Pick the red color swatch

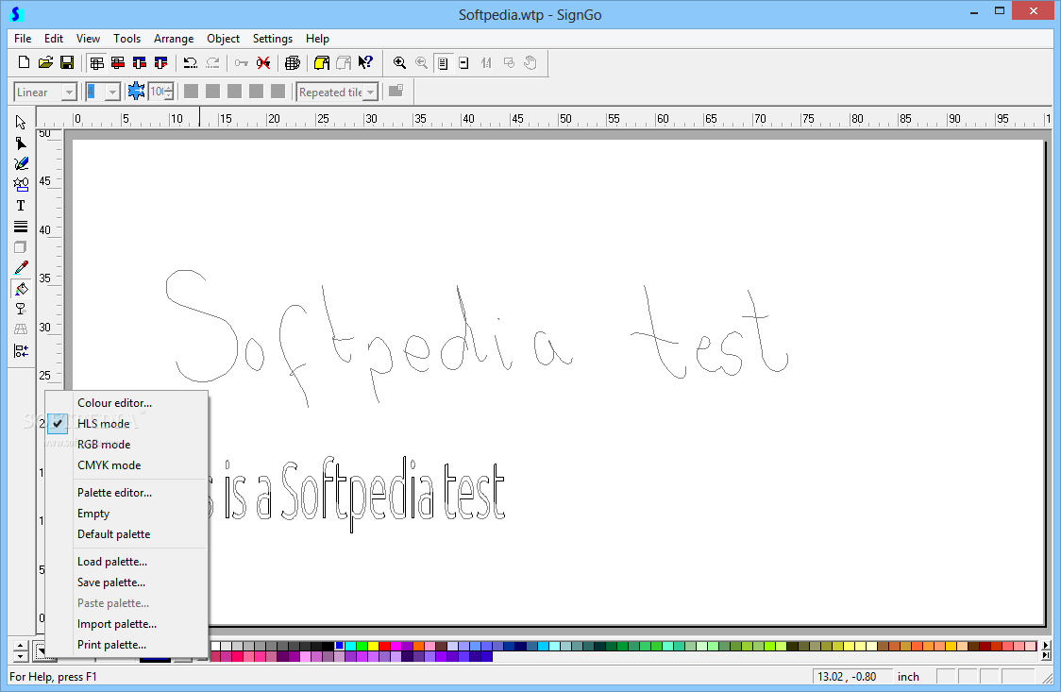[384, 646]
